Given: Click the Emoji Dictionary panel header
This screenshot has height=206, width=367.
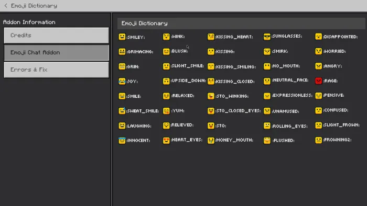Looking at the screenshot, I should click(x=241, y=24).
